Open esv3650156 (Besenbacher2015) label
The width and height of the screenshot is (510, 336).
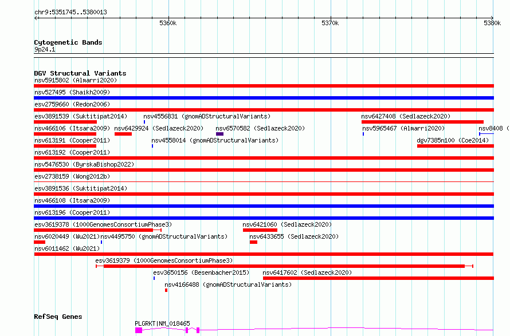[201, 272]
